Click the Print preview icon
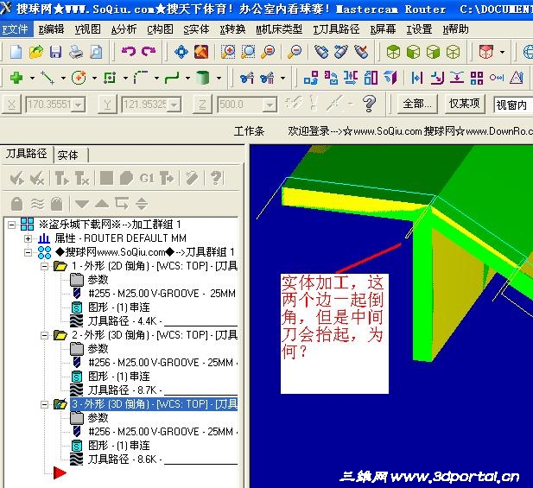The width and height of the screenshot is (533, 488). coord(96,52)
